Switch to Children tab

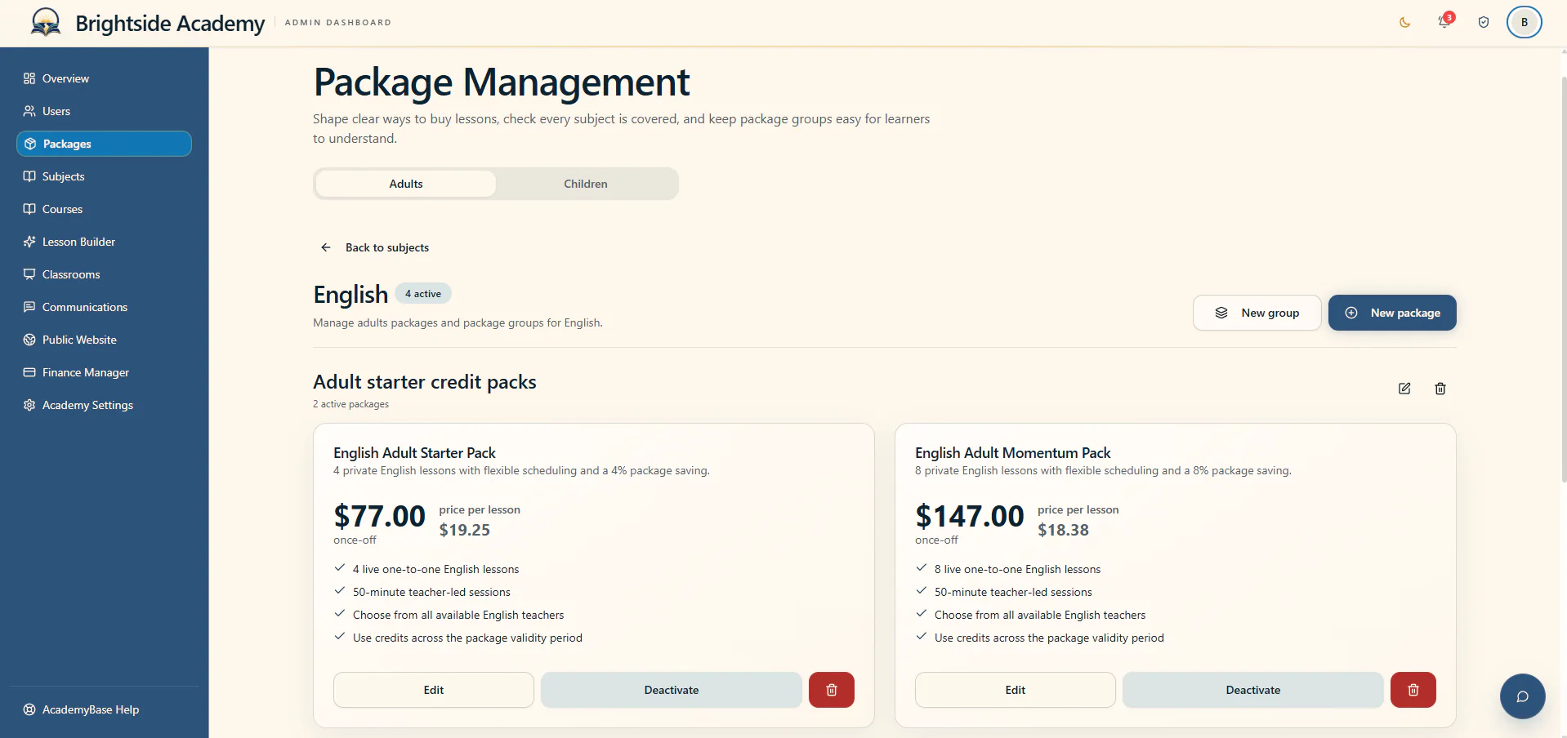coord(586,184)
